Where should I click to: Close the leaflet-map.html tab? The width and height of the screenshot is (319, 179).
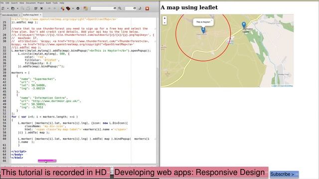coord(40,15)
